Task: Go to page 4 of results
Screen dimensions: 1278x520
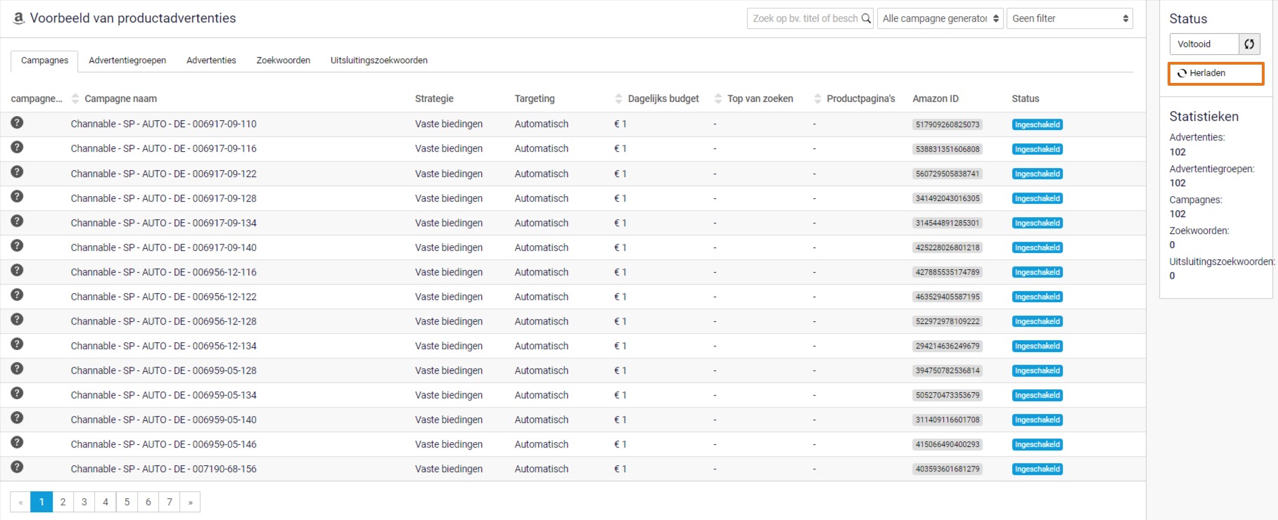Action: 106,502
